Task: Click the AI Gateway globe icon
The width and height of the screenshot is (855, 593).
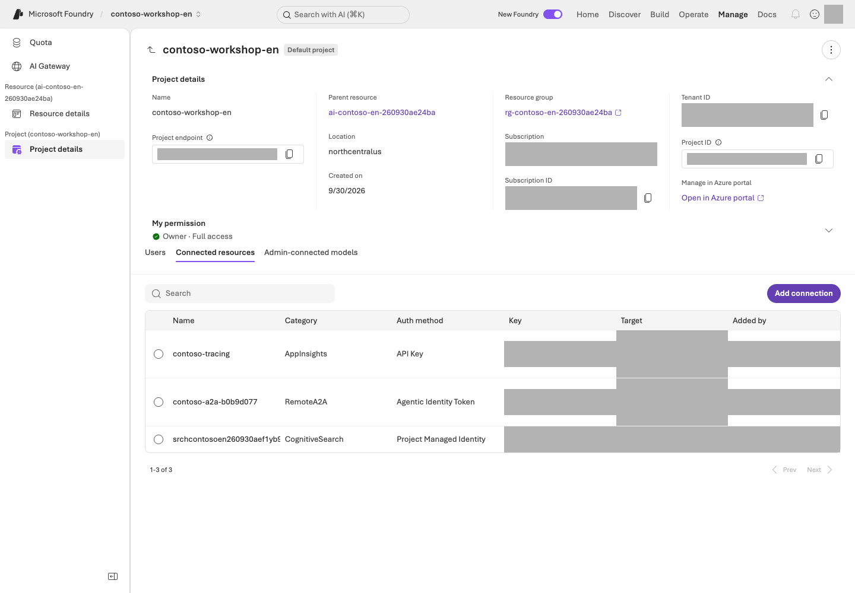Action: pyautogui.click(x=17, y=66)
